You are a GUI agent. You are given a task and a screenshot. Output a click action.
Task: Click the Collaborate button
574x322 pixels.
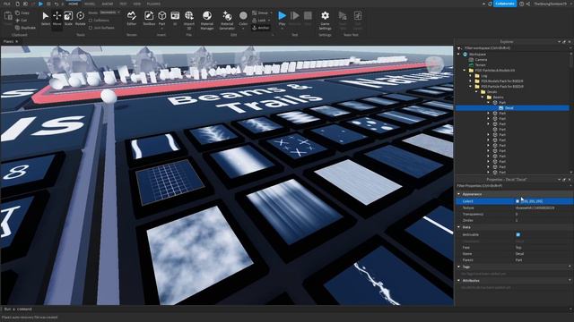point(505,4)
